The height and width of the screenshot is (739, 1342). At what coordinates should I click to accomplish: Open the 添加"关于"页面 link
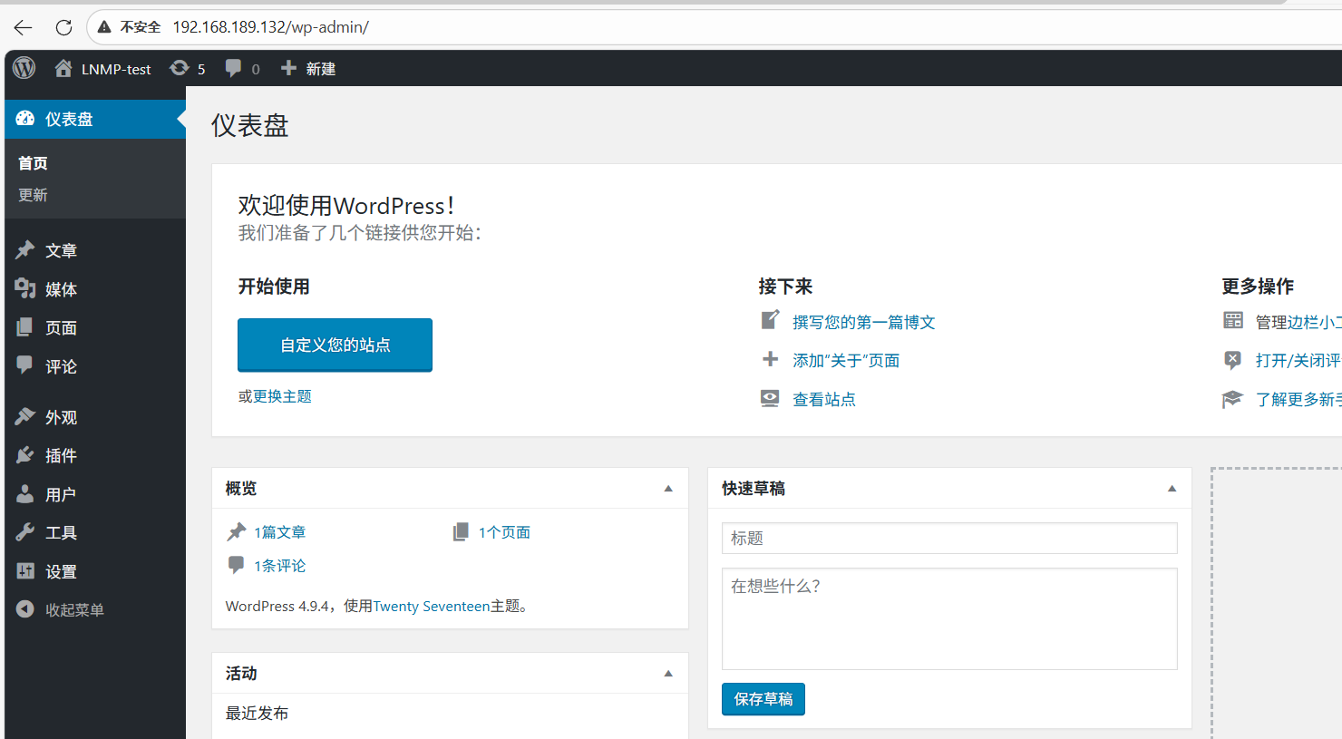(x=846, y=360)
